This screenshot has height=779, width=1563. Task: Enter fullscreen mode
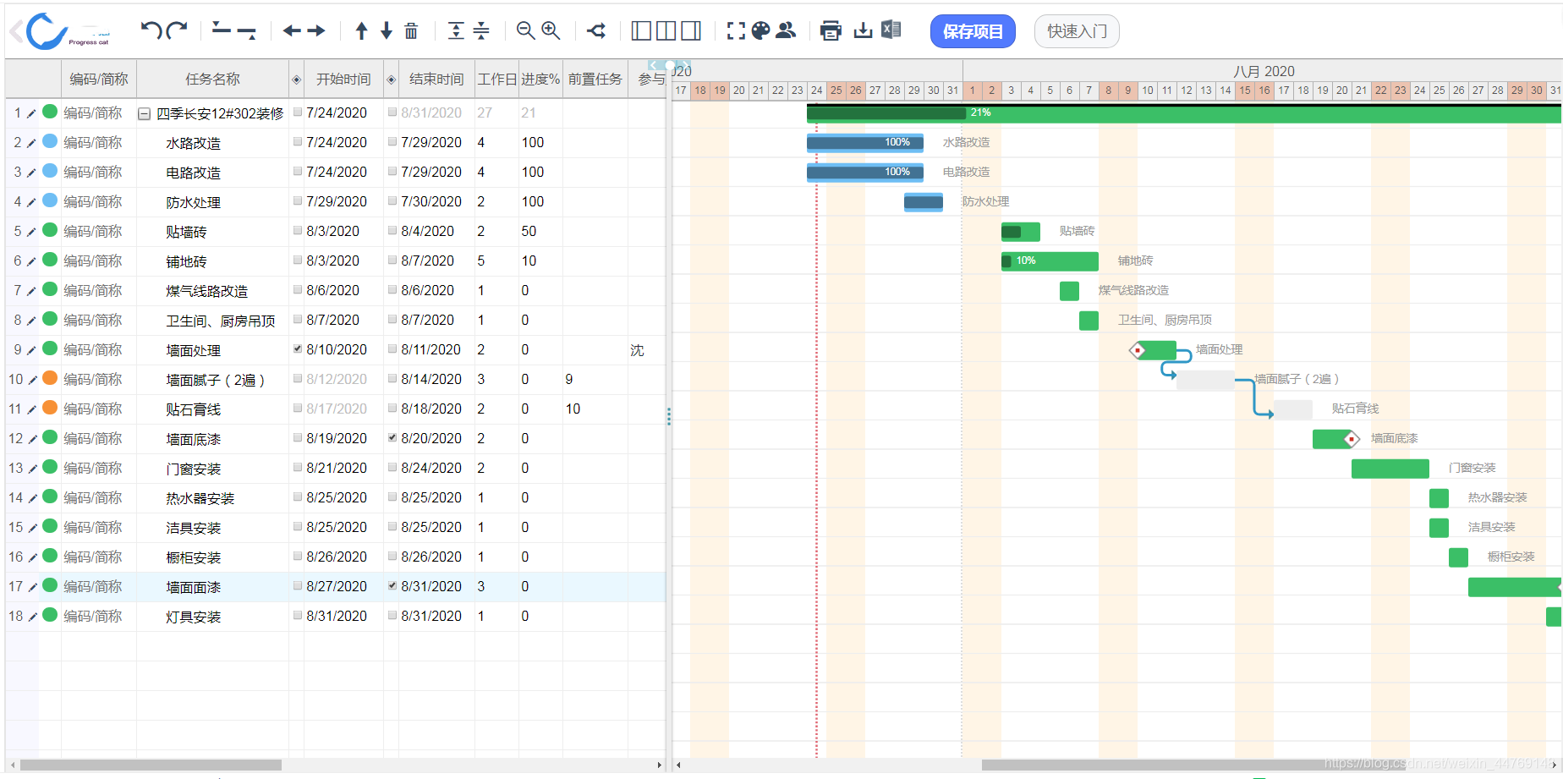click(x=736, y=31)
